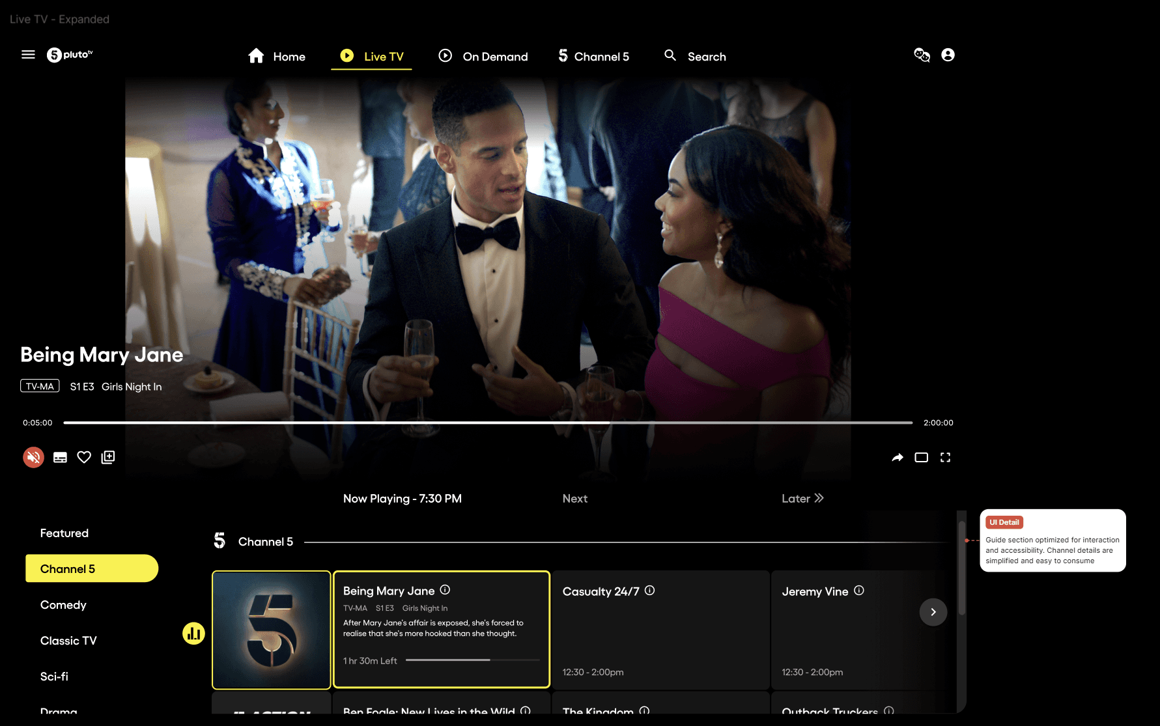The image size is (1160, 726).
Task: Click the magnifying glass search icon
Action: pyautogui.click(x=670, y=55)
